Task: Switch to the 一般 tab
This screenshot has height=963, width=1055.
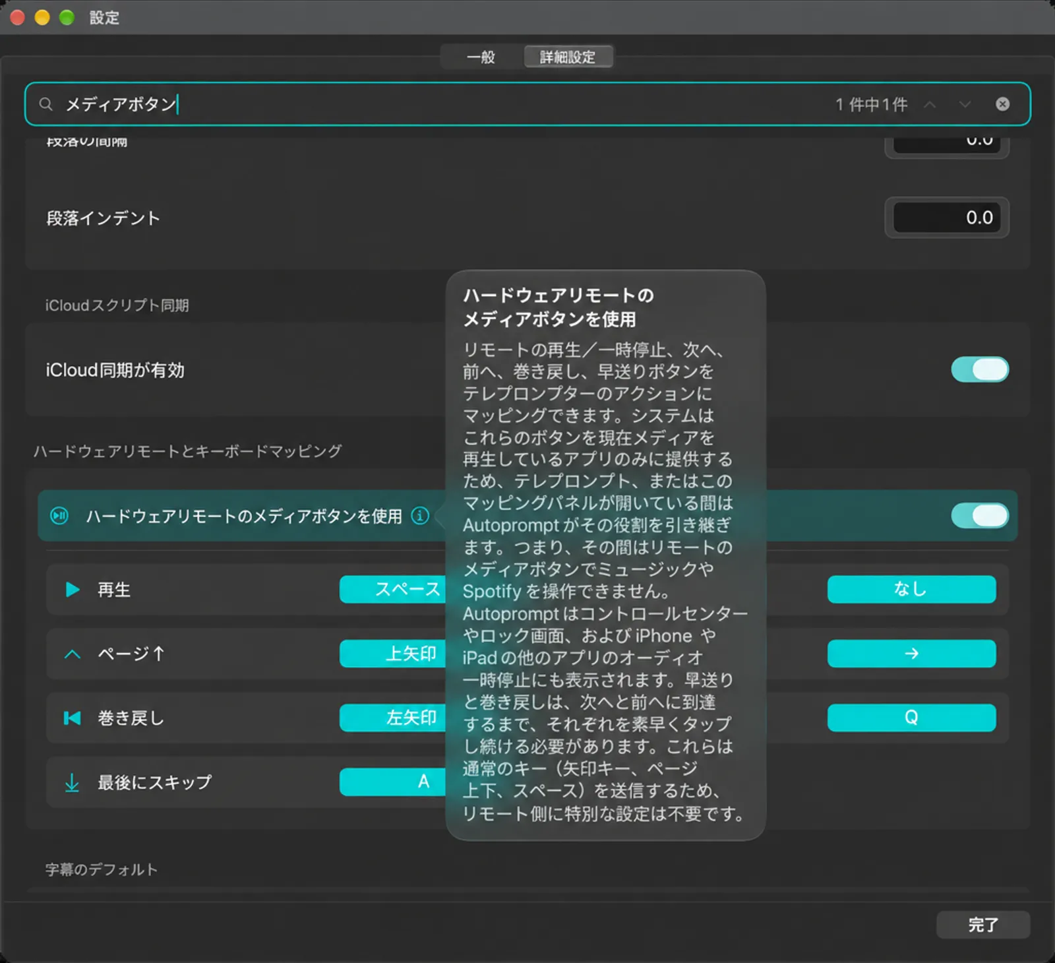Action: coord(481,57)
